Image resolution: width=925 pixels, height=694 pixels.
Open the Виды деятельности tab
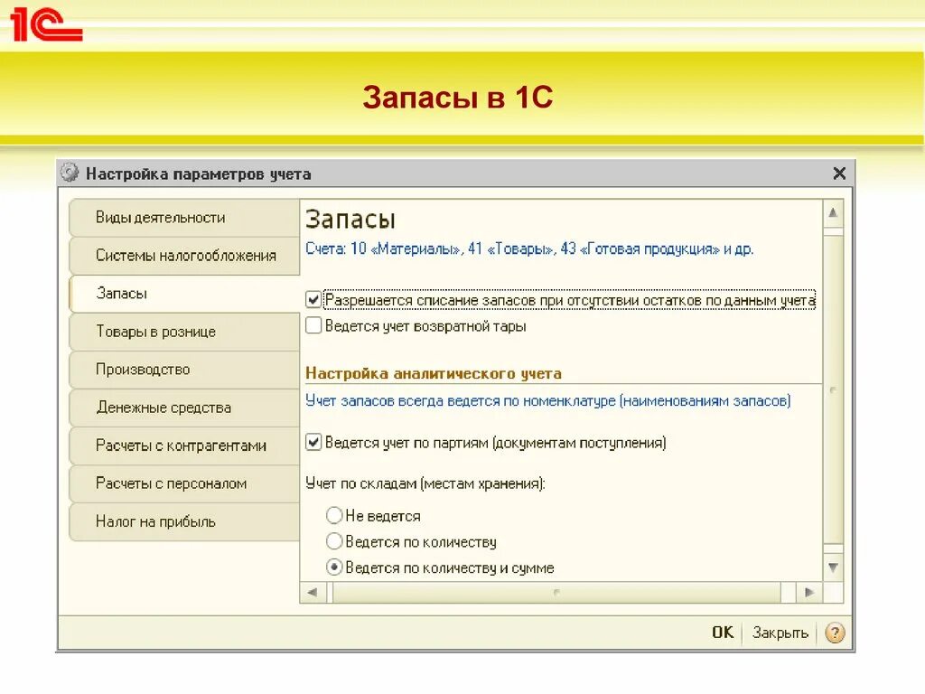coord(184,217)
